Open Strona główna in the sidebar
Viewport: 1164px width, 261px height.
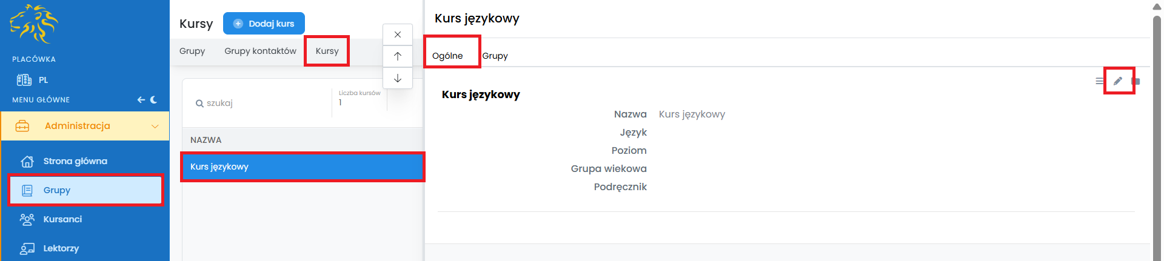click(x=75, y=161)
